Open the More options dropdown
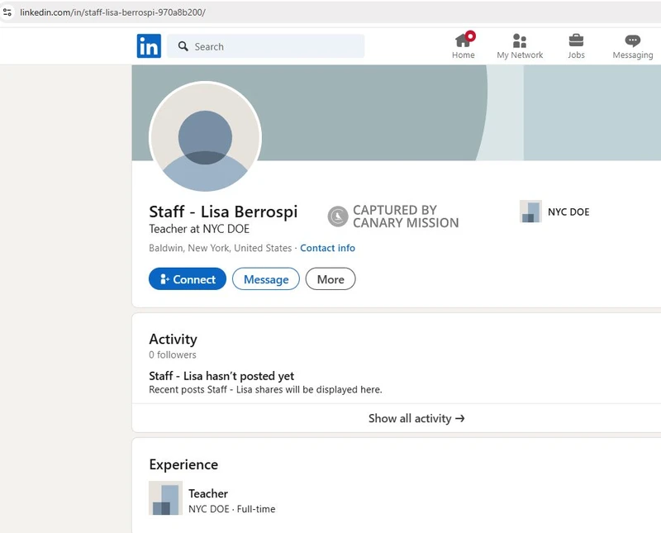 click(x=330, y=279)
